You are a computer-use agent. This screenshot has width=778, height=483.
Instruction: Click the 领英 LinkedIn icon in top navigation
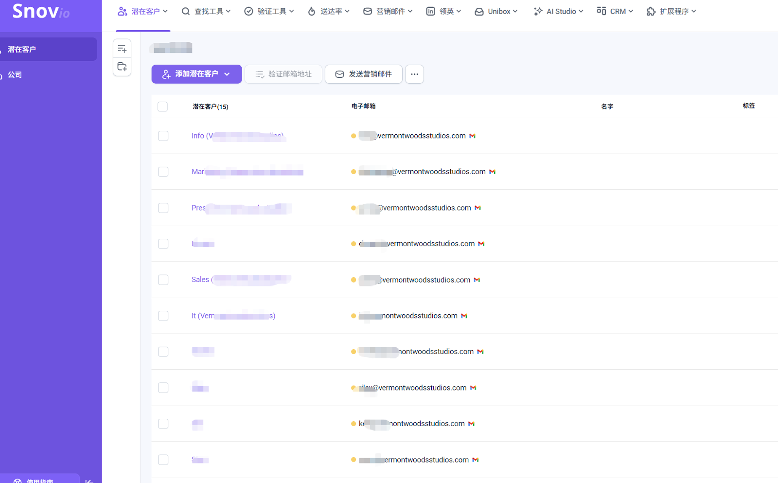(x=430, y=11)
